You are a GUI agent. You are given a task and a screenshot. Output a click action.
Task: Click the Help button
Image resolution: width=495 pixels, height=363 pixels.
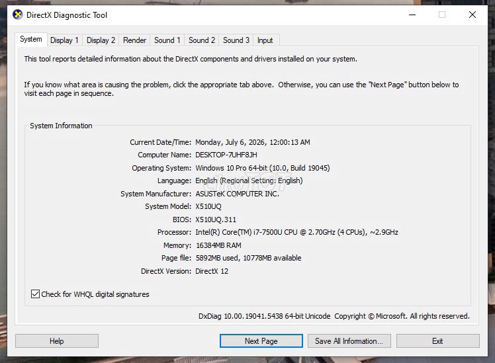(57, 341)
